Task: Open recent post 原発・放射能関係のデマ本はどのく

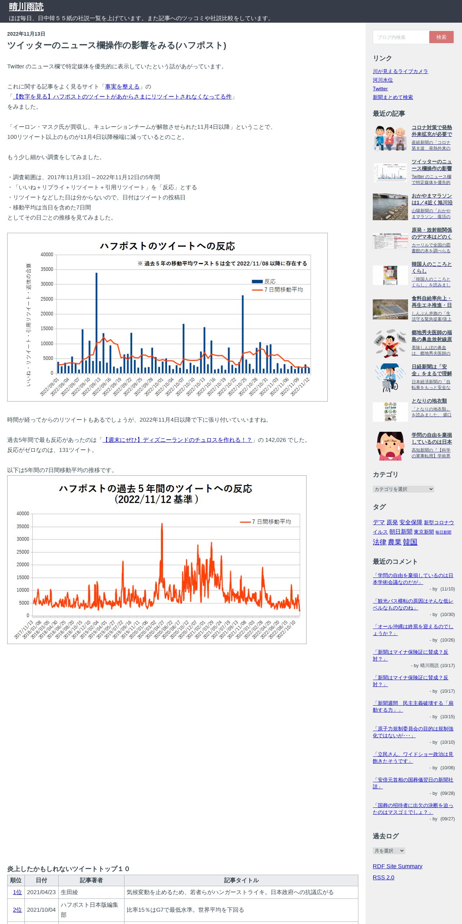Action: point(431,233)
